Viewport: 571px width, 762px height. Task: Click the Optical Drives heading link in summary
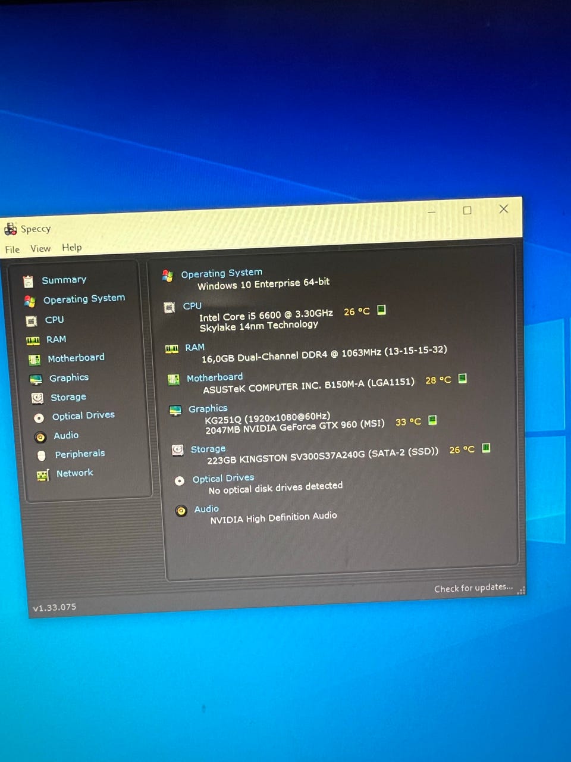tap(224, 479)
